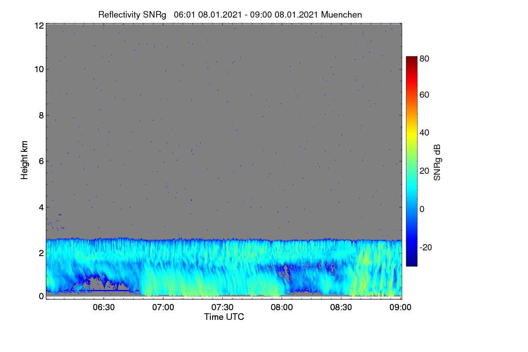
Task: Click the plot title 'Reflectivity SNRg'
Action: pyautogui.click(x=132, y=15)
